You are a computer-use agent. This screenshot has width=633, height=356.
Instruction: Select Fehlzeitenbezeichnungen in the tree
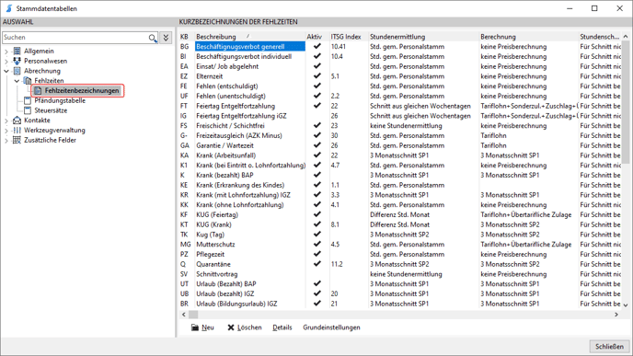click(x=82, y=90)
